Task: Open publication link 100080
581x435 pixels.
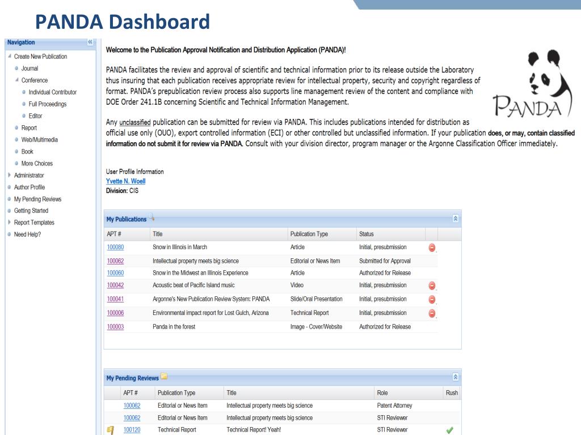Action: point(115,247)
